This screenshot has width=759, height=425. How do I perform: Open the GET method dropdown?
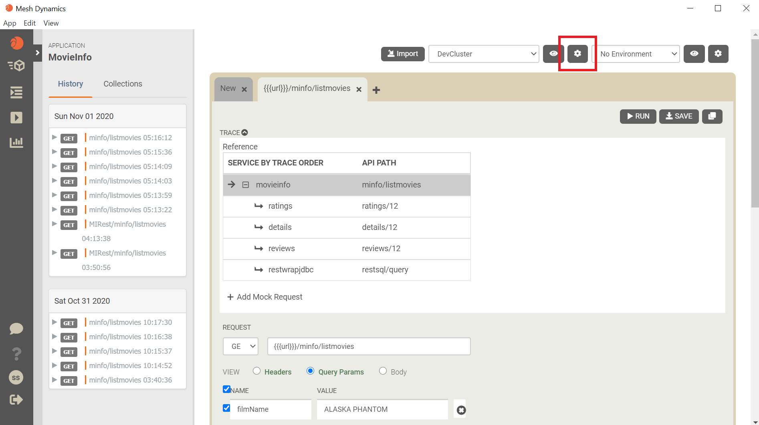[x=240, y=346]
